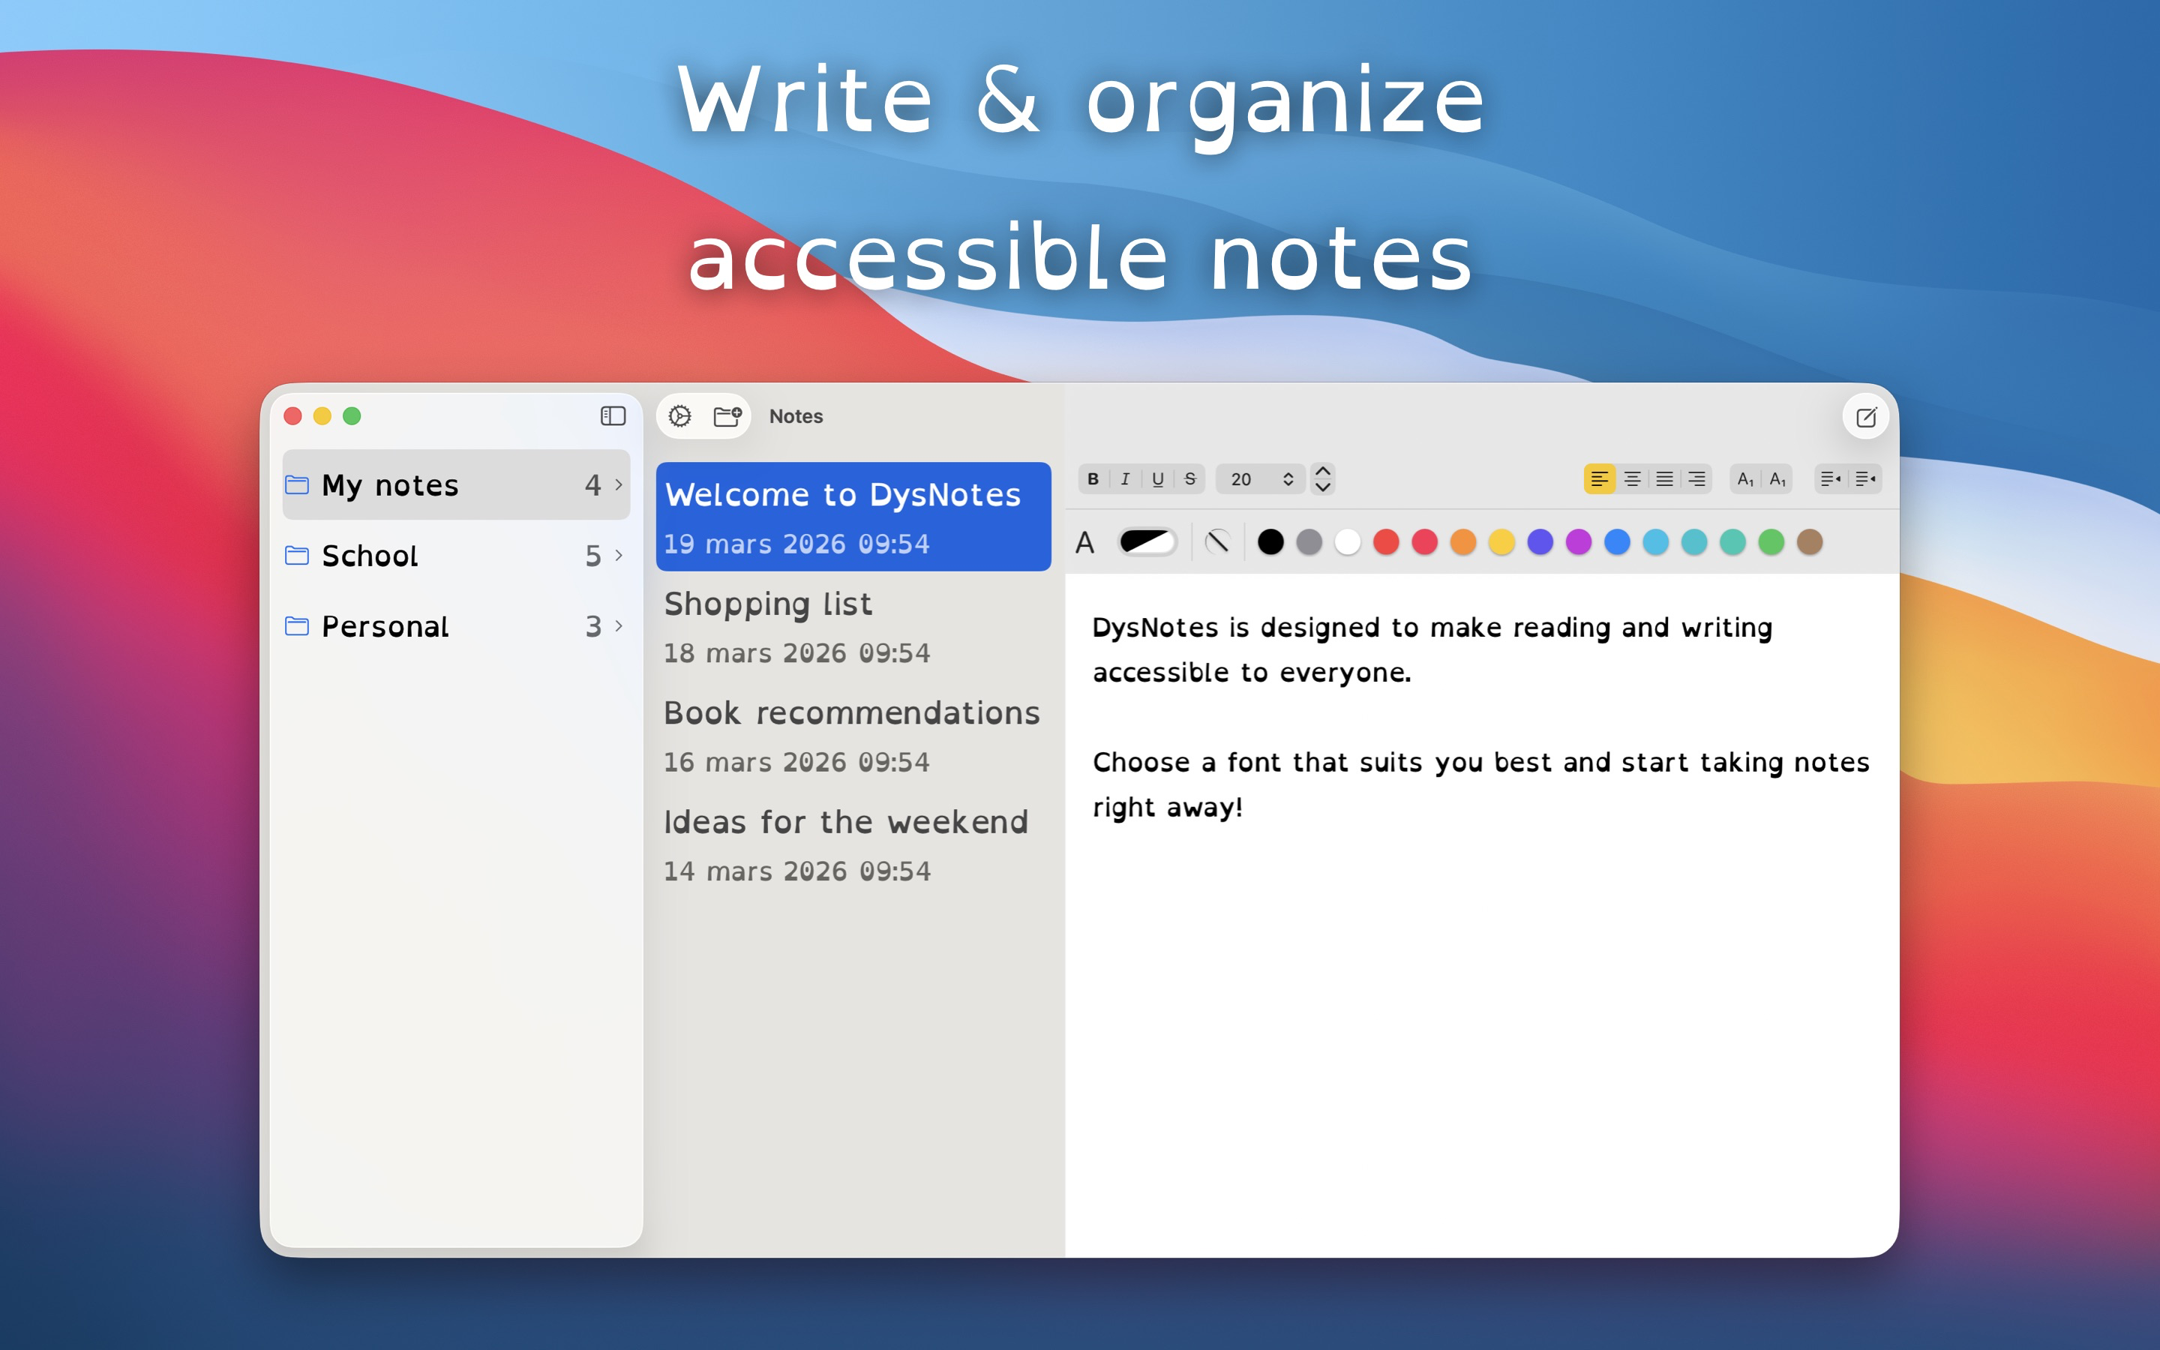Viewport: 2160px width, 1350px height.
Task: Open the Book recommendations note
Action: click(853, 736)
